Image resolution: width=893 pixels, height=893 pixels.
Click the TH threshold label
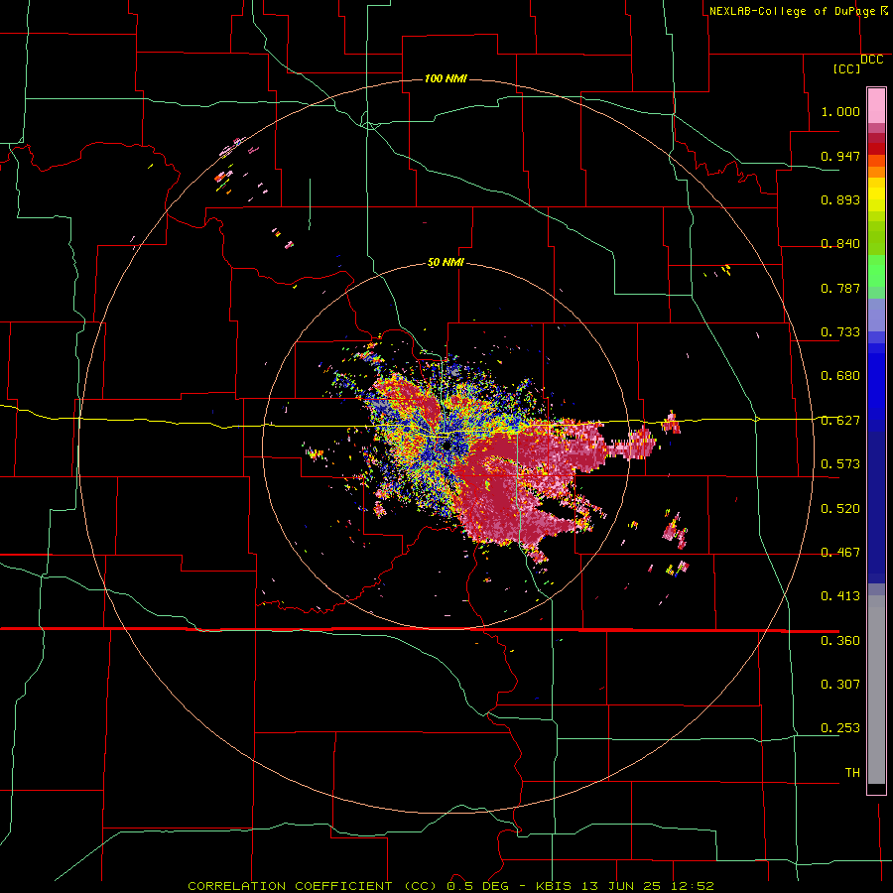852,773
